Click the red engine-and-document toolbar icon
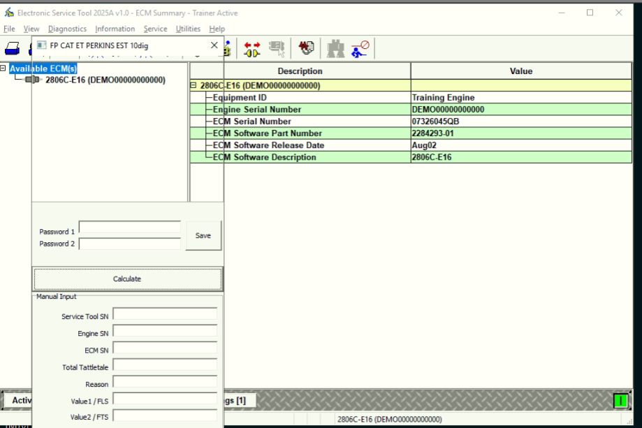This screenshot has height=428, width=642. [x=306, y=48]
